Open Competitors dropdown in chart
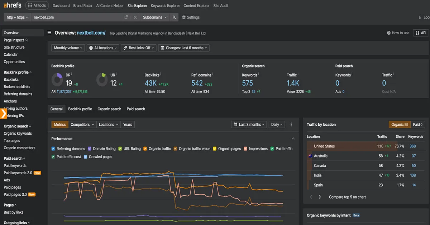This screenshot has width=430, height=225. click(82, 125)
